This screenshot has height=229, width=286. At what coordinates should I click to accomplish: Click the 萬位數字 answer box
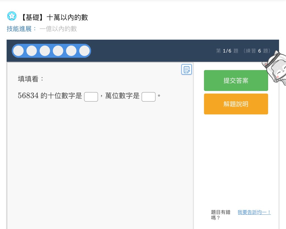click(x=149, y=97)
